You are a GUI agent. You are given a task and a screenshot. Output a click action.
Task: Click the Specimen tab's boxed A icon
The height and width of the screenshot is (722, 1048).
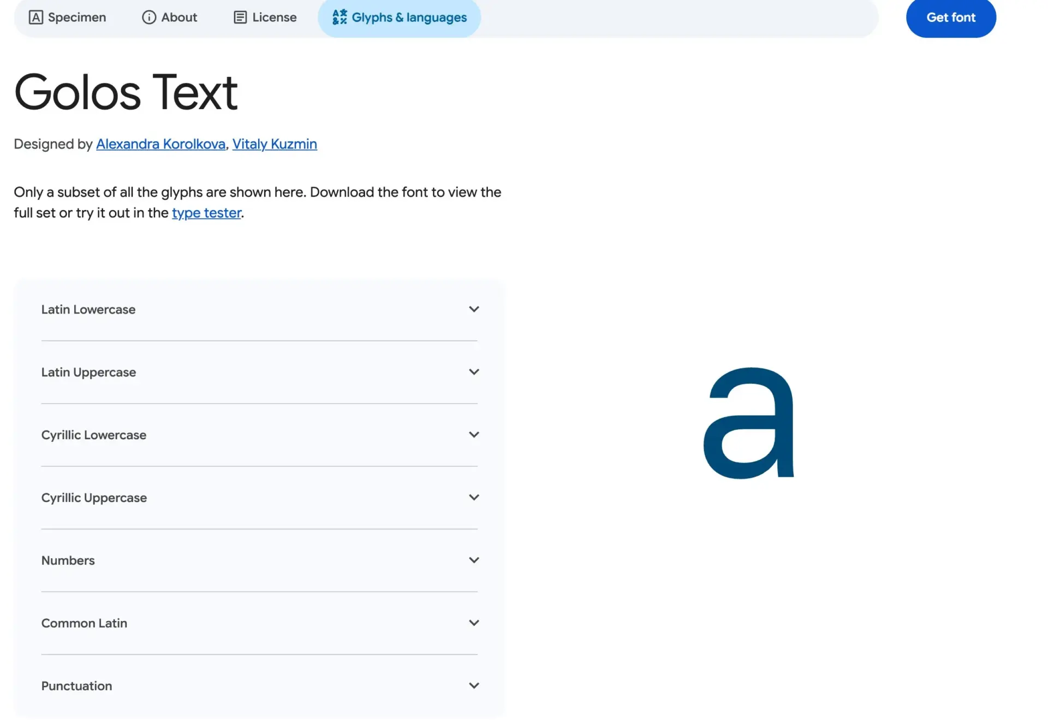click(x=36, y=17)
